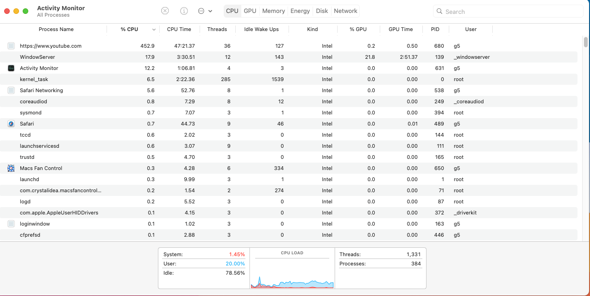Open the process info inspector icon
This screenshot has width=590, height=296.
[x=184, y=11]
